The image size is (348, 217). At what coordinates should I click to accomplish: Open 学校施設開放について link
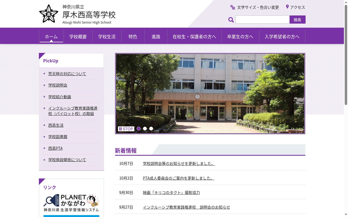[x=67, y=160]
